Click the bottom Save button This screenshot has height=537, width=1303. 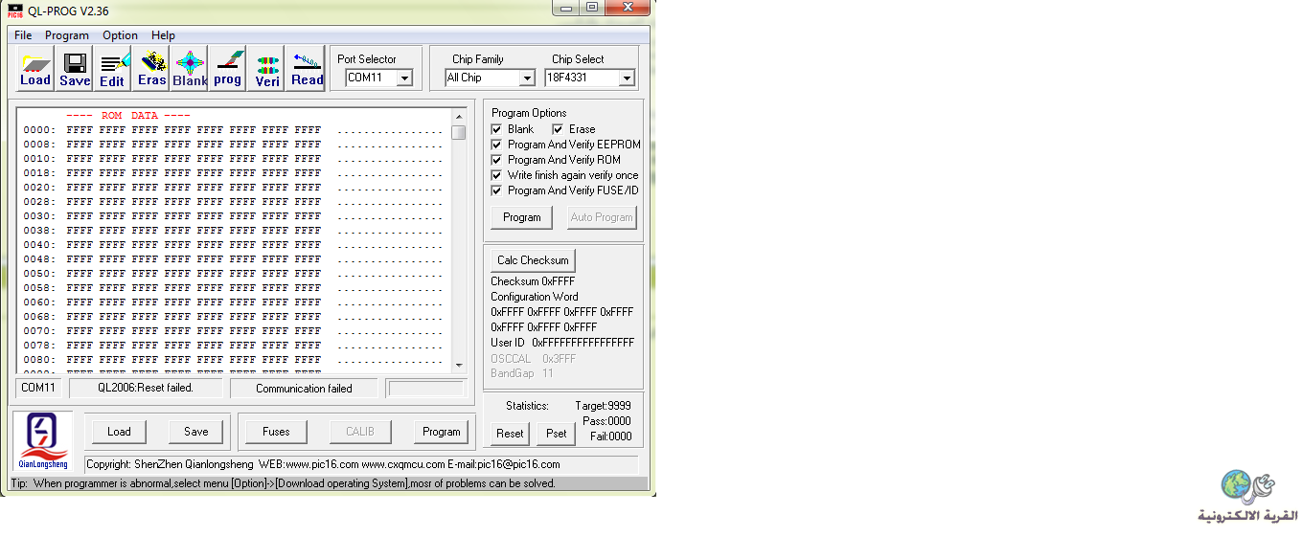[195, 432]
